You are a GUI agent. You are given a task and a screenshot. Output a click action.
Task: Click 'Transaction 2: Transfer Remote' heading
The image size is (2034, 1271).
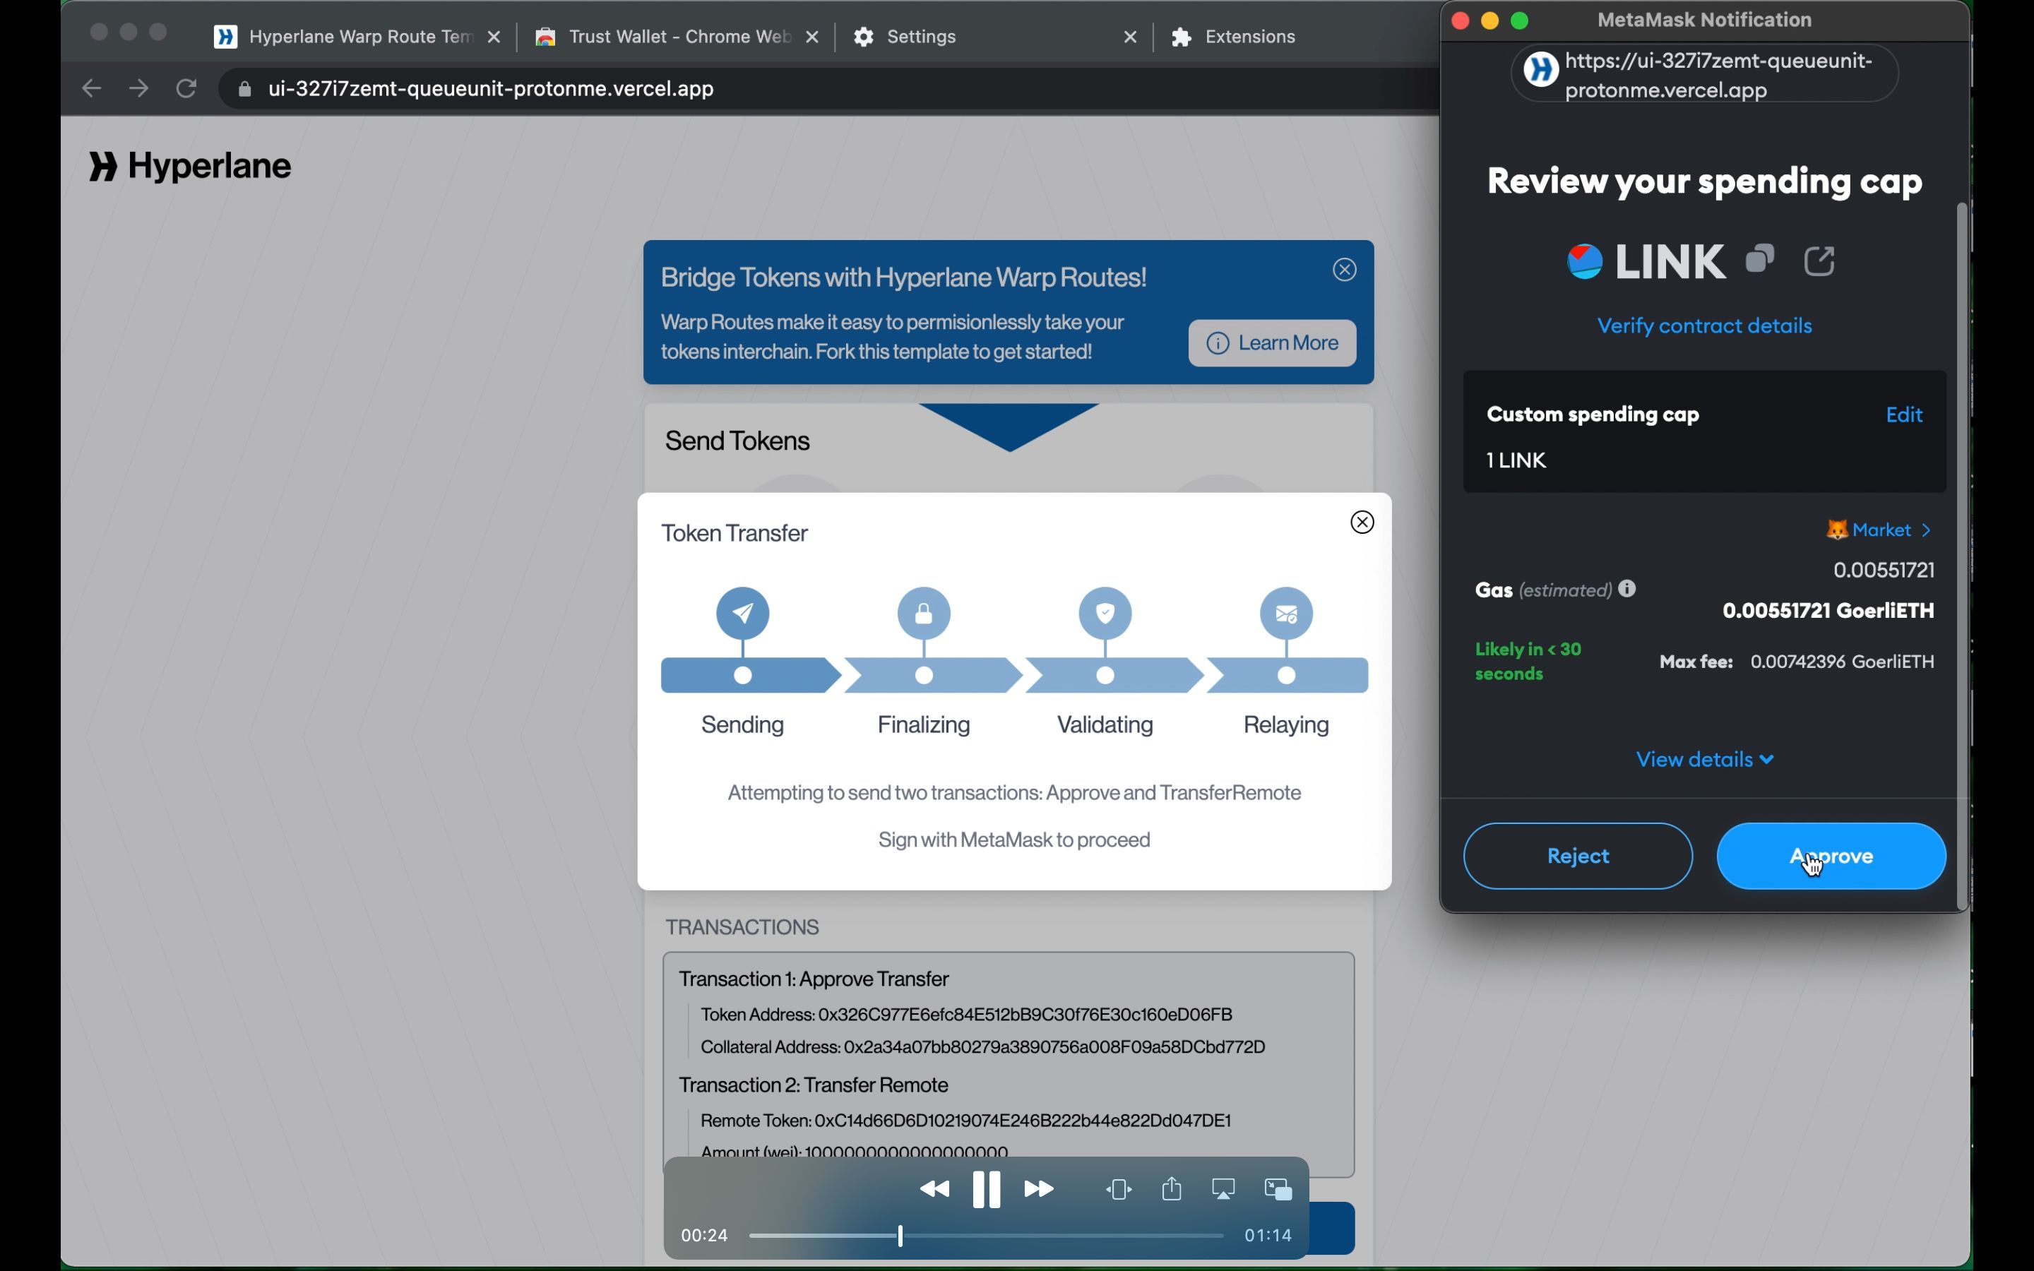pos(814,1085)
